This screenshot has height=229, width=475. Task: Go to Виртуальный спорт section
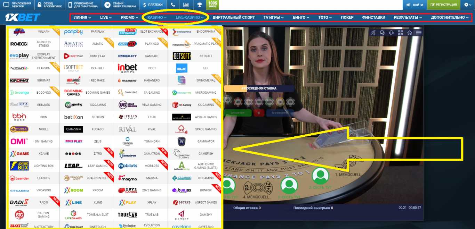pyautogui.click(x=234, y=17)
